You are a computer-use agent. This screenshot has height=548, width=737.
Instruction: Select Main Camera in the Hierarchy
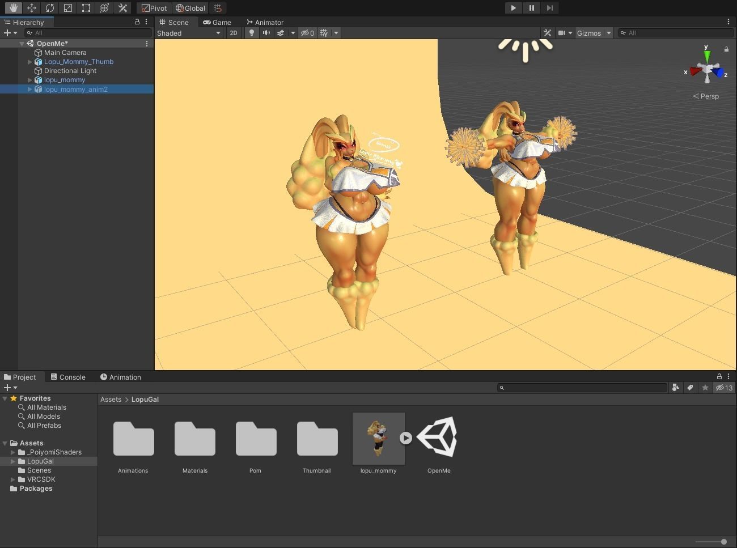65,53
